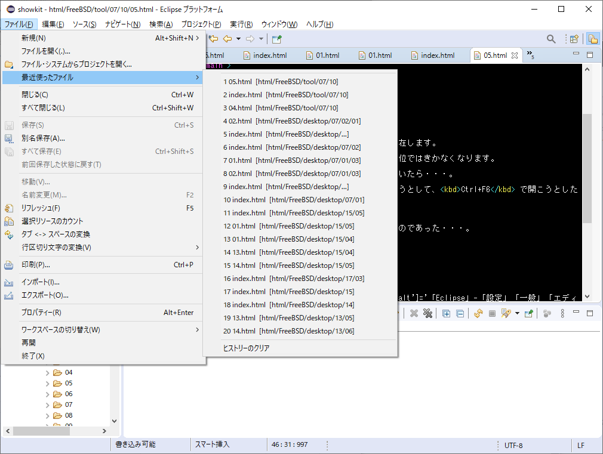Click the スマート挿入 status bar entry
Screen dimensions: 603x454
[213, 444]
